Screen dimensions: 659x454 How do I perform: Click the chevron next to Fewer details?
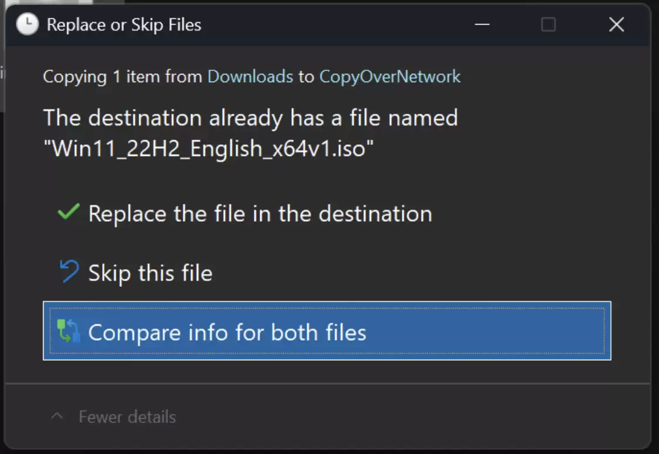(56, 416)
